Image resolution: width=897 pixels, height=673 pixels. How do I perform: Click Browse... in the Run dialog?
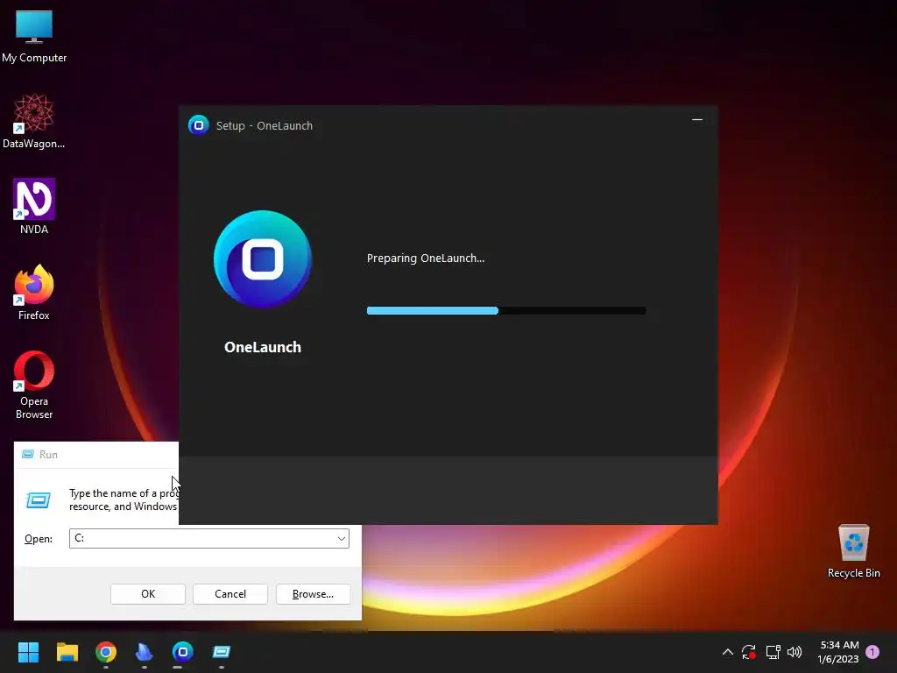point(313,594)
